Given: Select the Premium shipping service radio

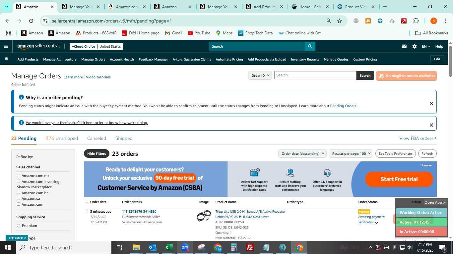Looking at the screenshot, I should 19,226.
